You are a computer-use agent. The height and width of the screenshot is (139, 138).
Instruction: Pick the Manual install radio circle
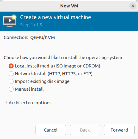coord(11,89)
